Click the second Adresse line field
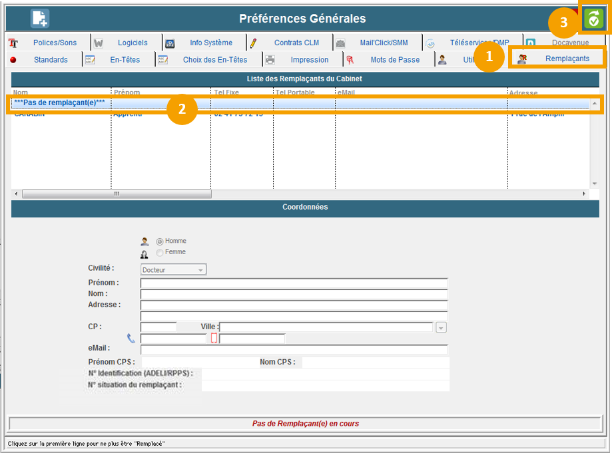The image size is (612, 453). (294, 316)
